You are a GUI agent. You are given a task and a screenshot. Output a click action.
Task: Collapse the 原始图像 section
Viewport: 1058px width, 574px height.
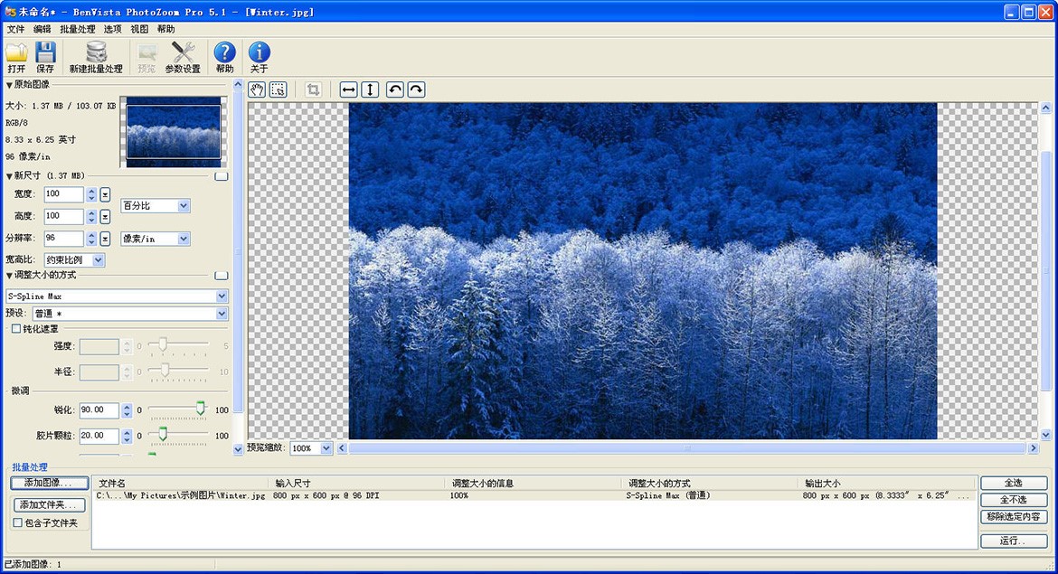pyautogui.click(x=9, y=85)
